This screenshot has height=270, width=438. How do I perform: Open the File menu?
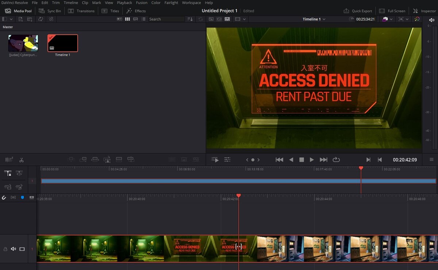(x=35, y=3)
